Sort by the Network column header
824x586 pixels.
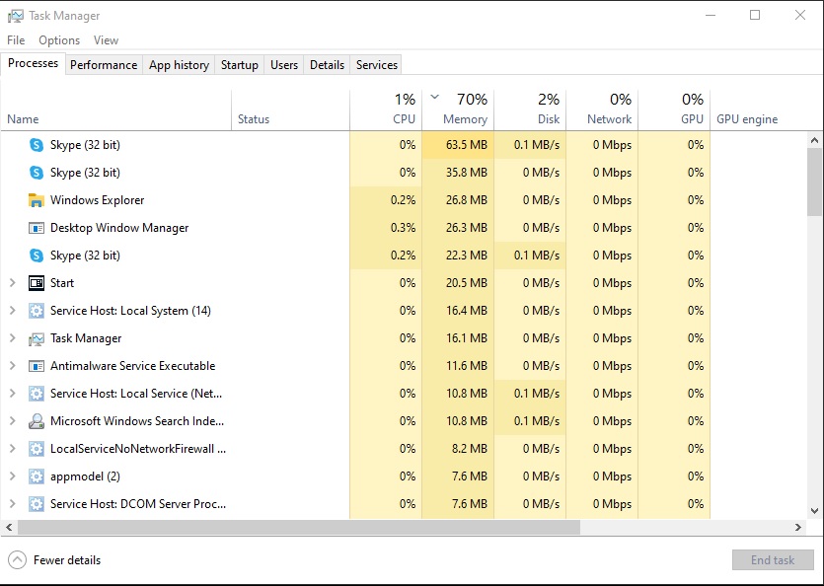tap(602, 110)
